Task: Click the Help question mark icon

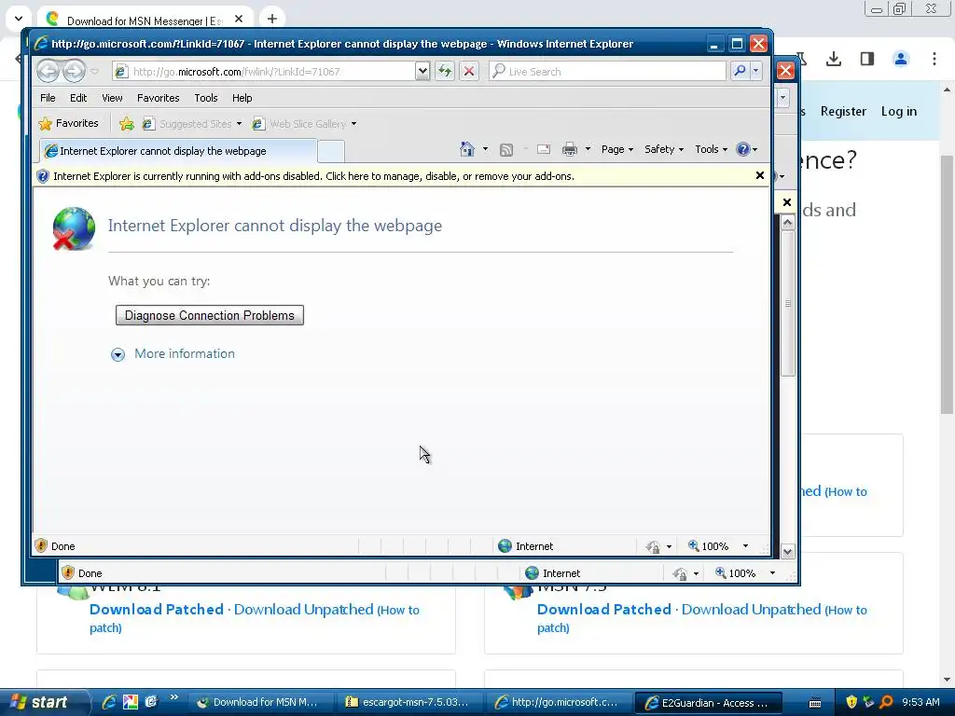Action: pyautogui.click(x=742, y=149)
